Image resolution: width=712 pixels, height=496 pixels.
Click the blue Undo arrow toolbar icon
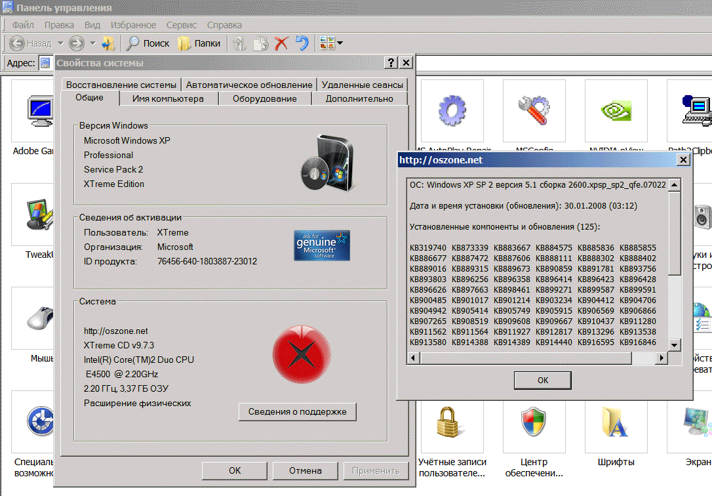click(302, 44)
